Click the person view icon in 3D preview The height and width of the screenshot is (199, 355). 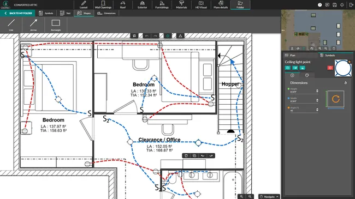point(292,49)
